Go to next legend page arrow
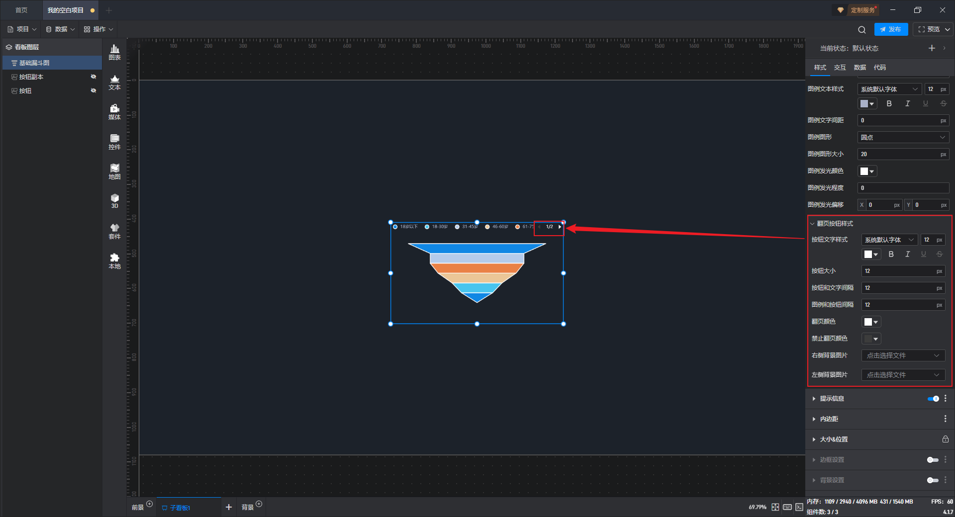The image size is (955, 517). pos(560,227)
